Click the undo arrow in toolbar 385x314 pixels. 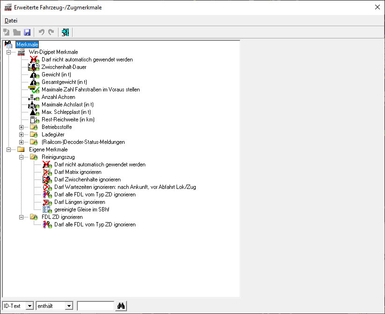tap(42, 32)
